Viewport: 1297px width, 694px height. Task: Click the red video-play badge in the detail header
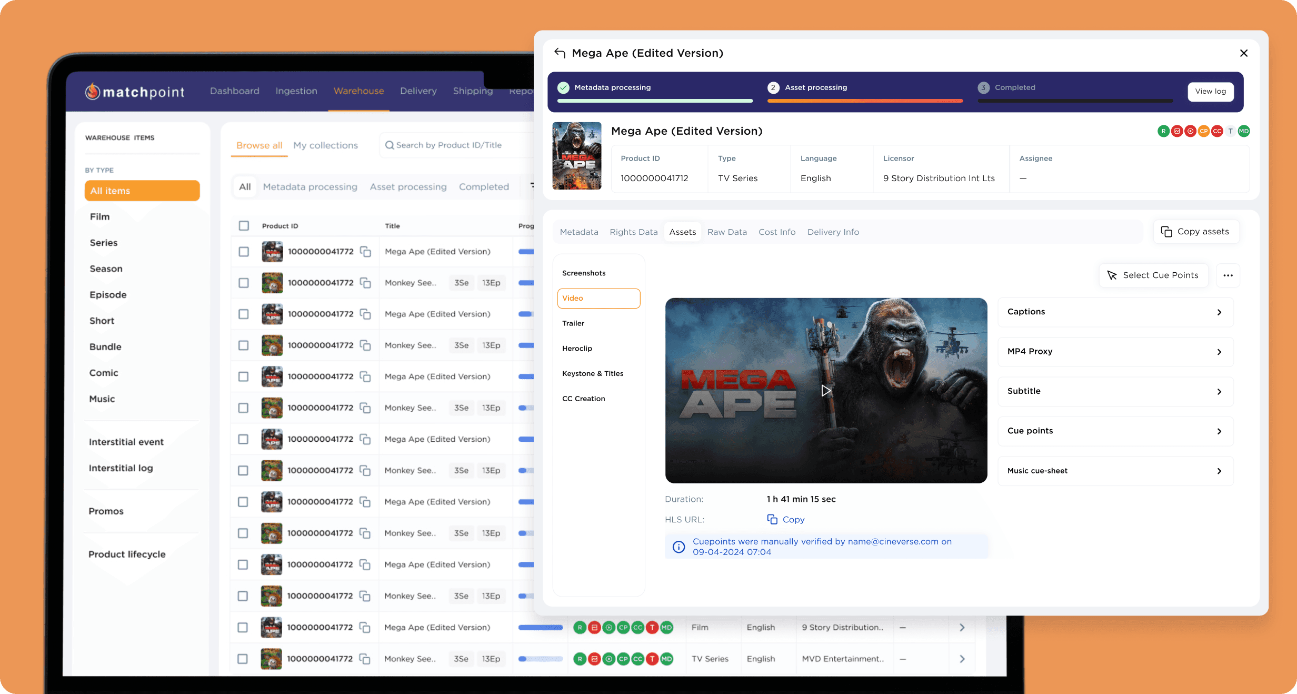[1190, 131]
